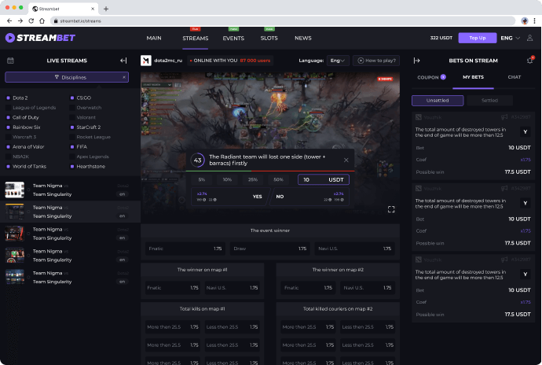Click the Streambet logo
Viewport: 542px width, 365px height.
click(40, 38)
